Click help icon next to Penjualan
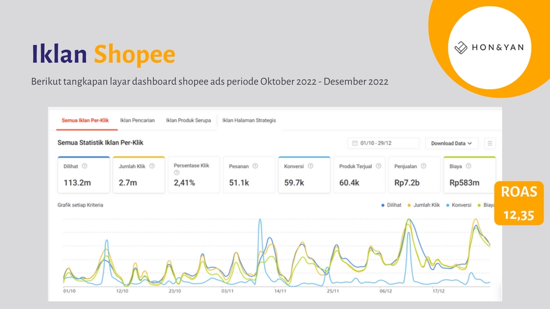The width and height of the screenshot is (550, 309). click(x=423, y=166)
